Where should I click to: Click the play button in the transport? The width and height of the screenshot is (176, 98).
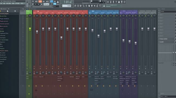[x=35, y=4]
